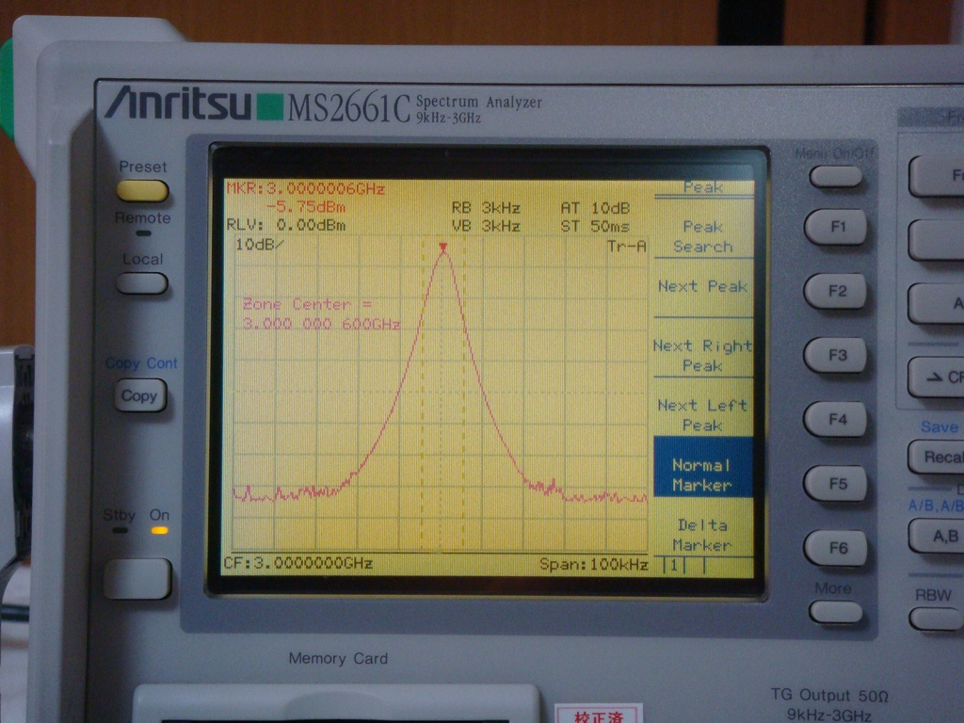Click the TG Output 50Ω label
The width and height of the screenshot is (964, 723).
point(829,696)
